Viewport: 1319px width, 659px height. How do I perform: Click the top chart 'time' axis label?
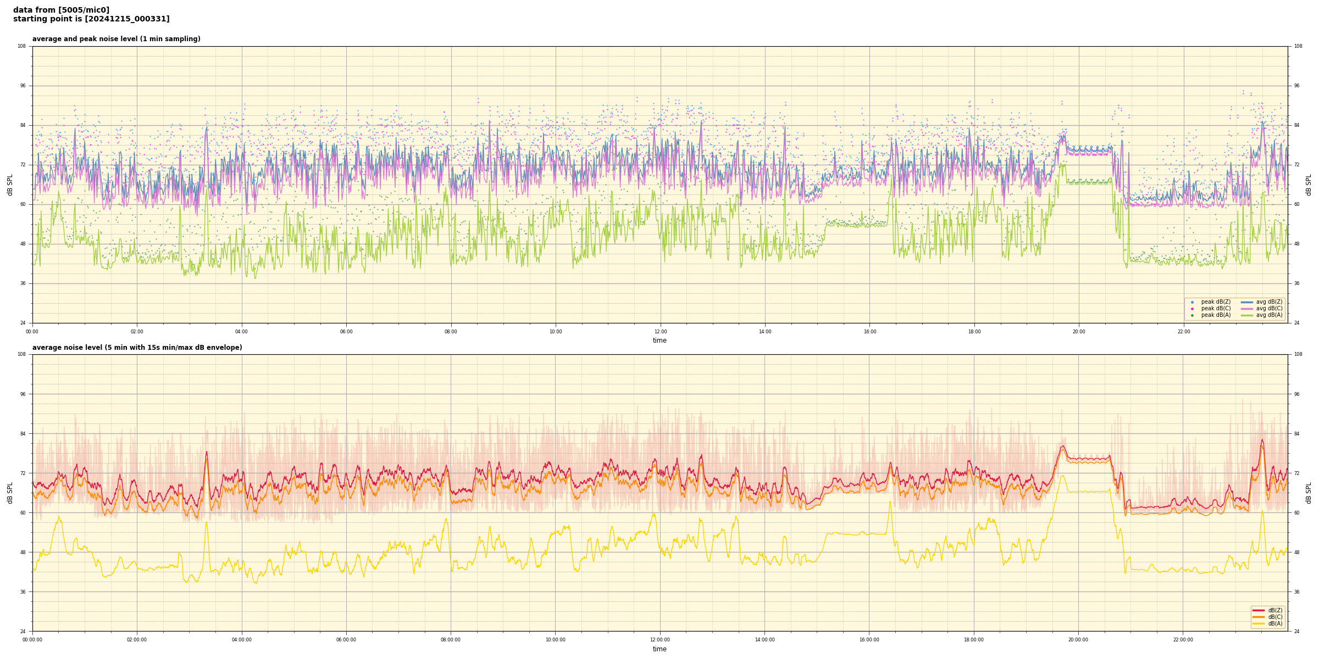coord(659,340)
